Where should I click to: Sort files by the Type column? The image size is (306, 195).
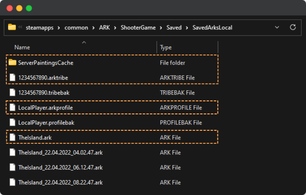(166, 47)
